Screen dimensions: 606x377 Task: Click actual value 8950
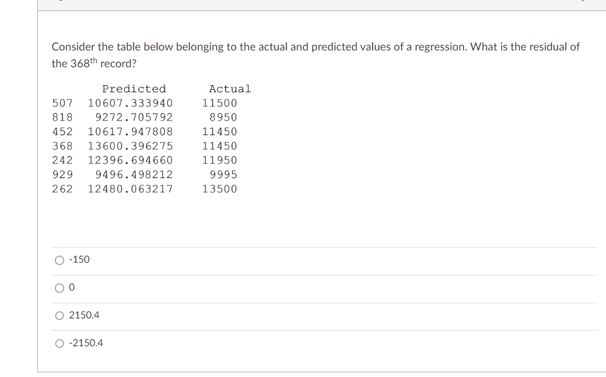tap(224, 117)
